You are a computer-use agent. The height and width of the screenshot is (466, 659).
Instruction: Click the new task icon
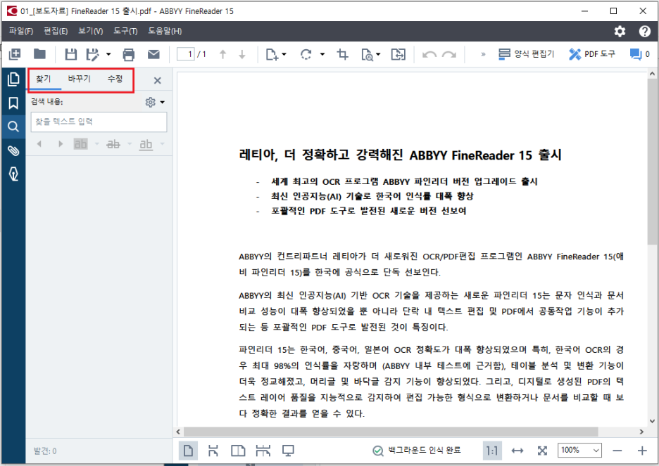click(15, 54)
